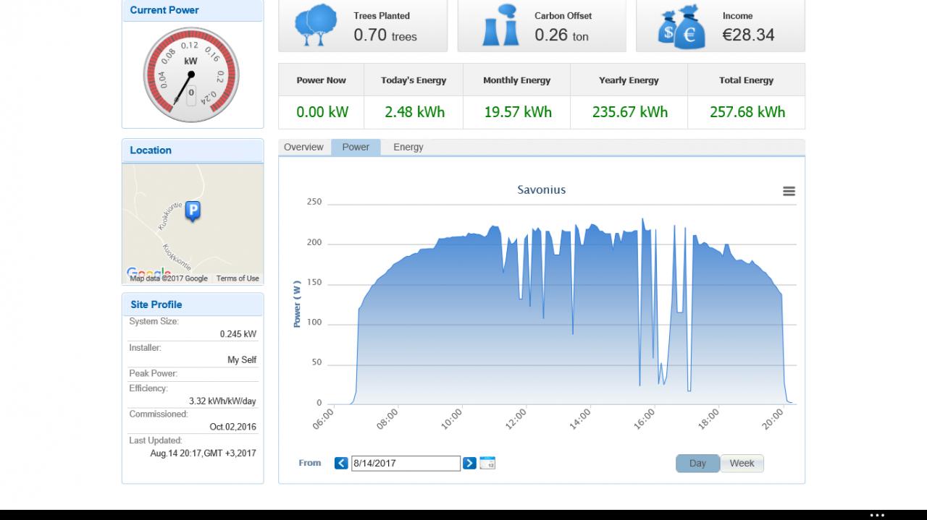Screen dimensions: 927x520
Task: Click the blue P map marker
Action: point(193,210)
